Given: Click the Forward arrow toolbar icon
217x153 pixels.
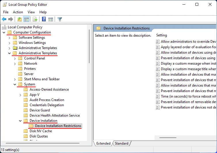Looking at the screenshot, I should click(11, 19).
